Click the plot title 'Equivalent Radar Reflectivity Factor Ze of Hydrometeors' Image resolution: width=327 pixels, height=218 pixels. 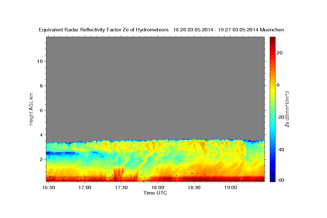(x=104, y=30)
